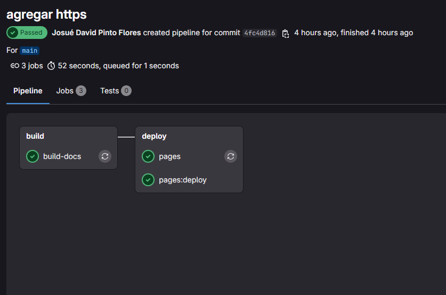The width and height of the screenshot is (446, 295).
Task: Open the build-docs job
Action: (x=62, y=156)
